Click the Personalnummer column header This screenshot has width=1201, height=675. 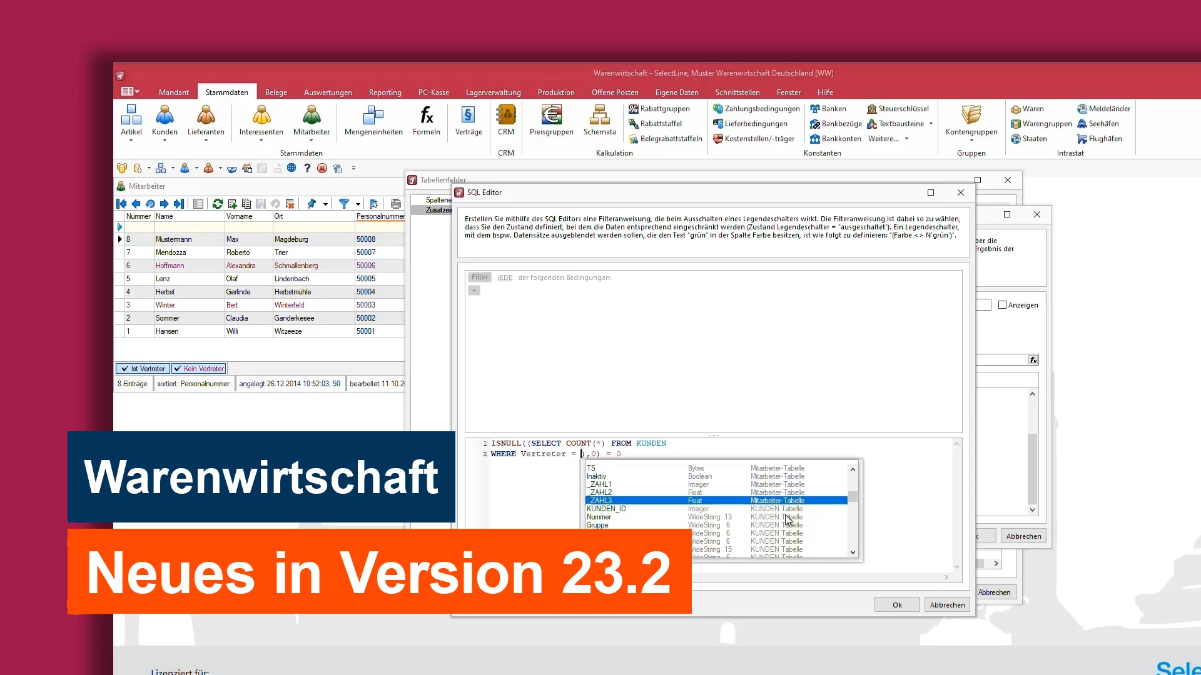pyautogui.click(x=380, y=216)
